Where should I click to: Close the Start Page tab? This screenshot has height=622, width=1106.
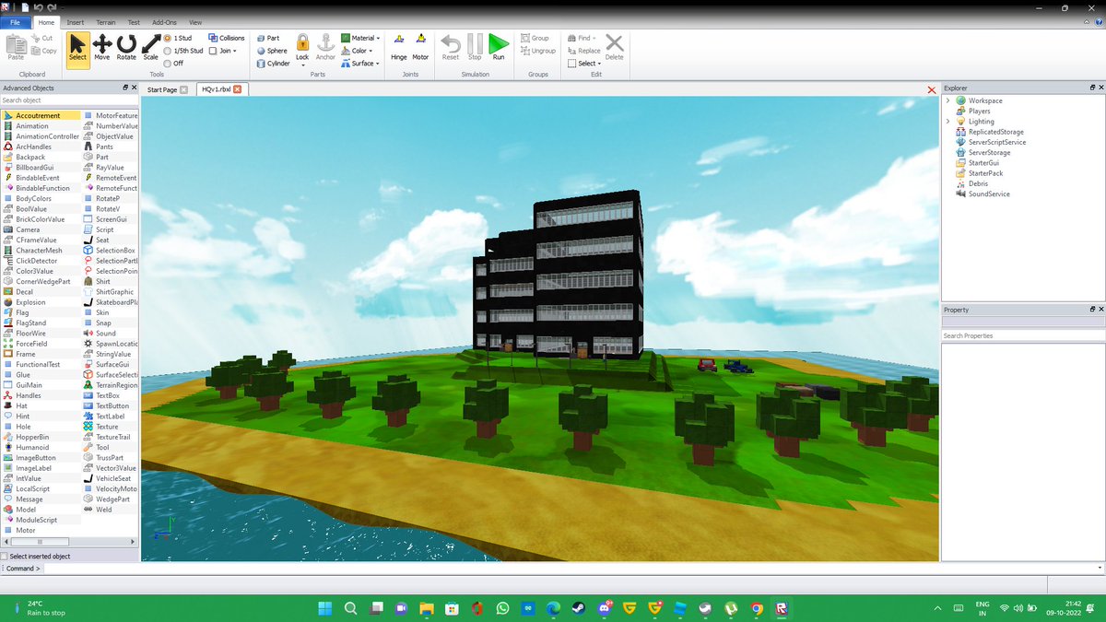pyautogui.click(x=183, y=89)
